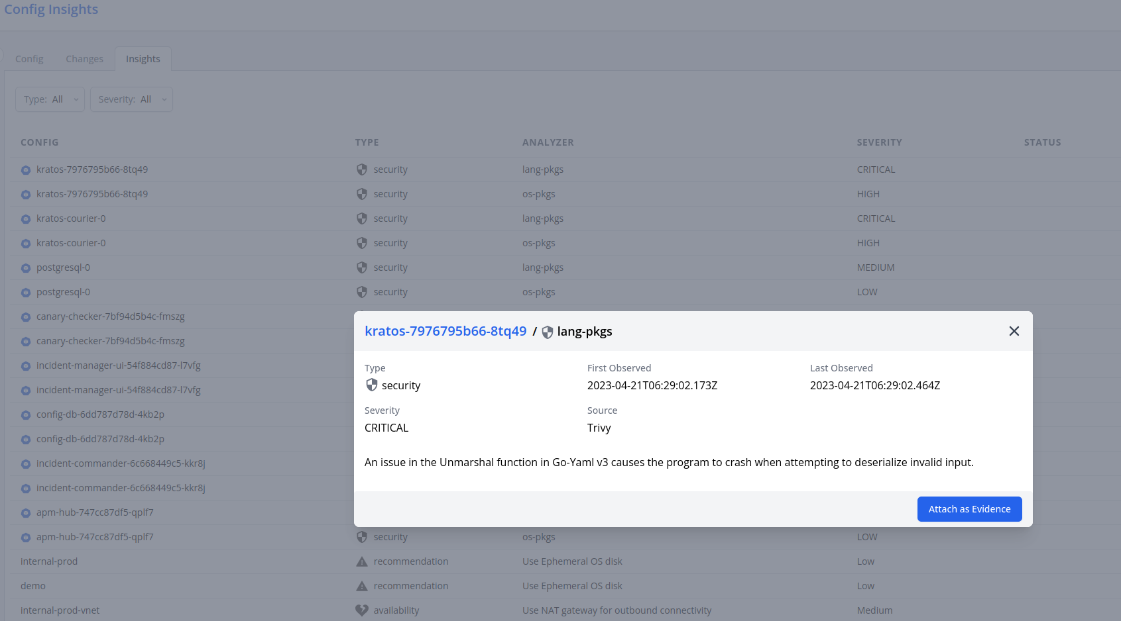
Task: Open the Severity: All filter dropdown
Action: click(x=131, y=99)
